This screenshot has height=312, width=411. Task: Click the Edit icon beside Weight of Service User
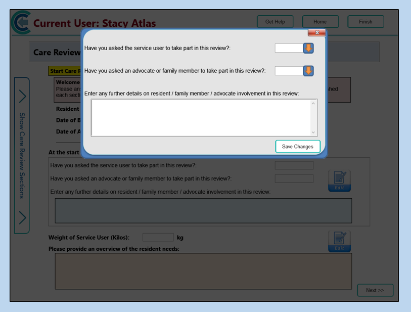pyautogui.click(x=339, y=241)
